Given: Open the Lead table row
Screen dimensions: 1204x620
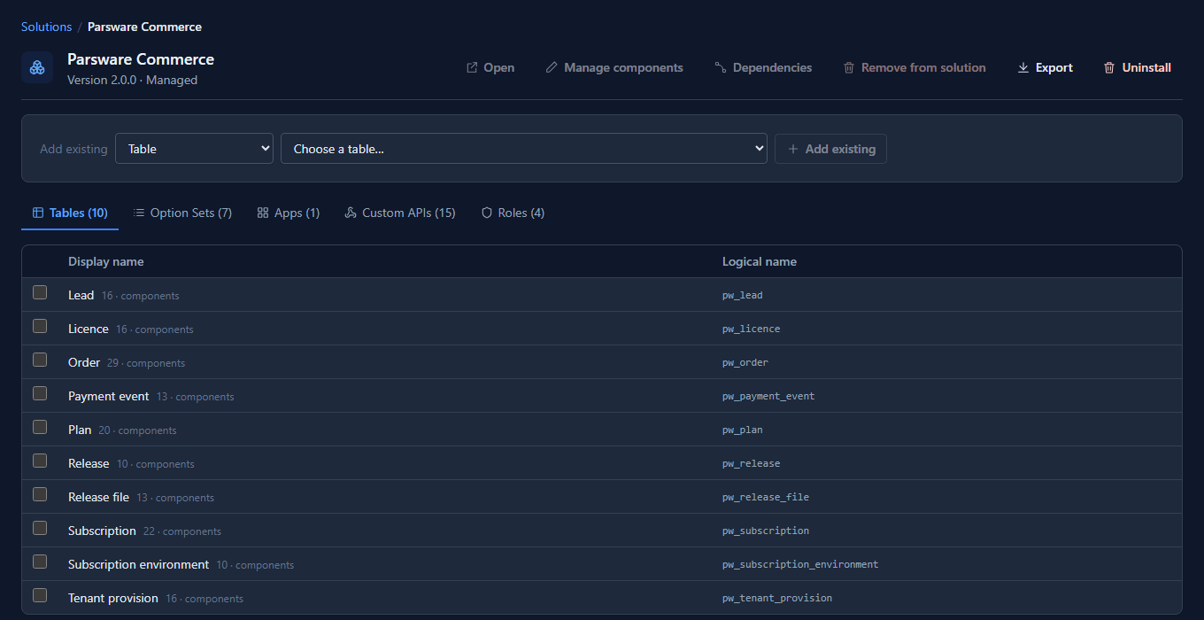Looking at the screenshot, I should point(602,295).
